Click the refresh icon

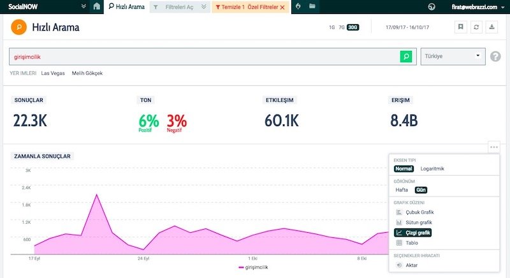click(x=476, y=27)
